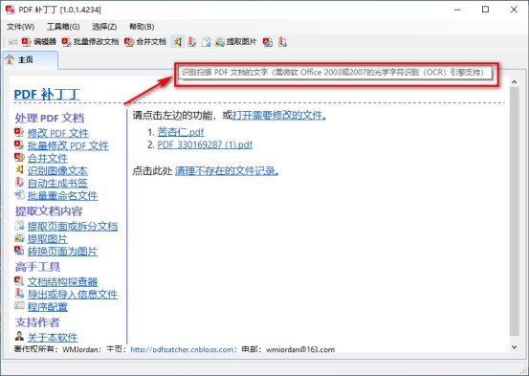The width and height of the screenshot is (529, 376).
Task: Maximize the PDF 补丁丁 window
Action: point(486,10)
